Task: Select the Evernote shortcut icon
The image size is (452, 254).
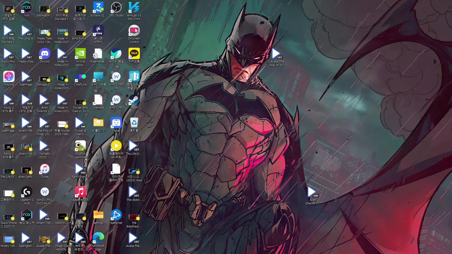Action: 98,102
